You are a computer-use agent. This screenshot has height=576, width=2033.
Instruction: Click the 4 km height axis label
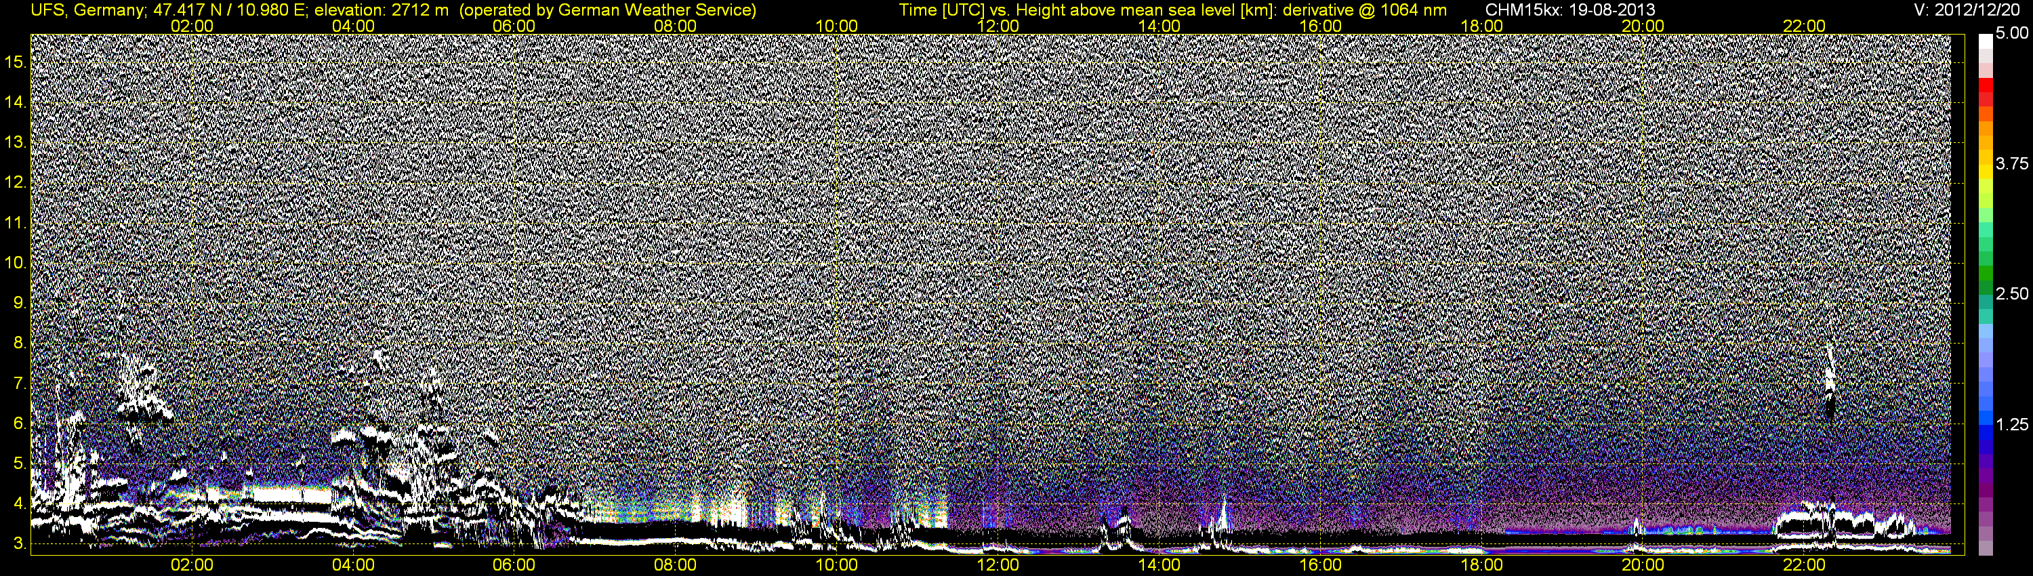[x=19, y=503]
